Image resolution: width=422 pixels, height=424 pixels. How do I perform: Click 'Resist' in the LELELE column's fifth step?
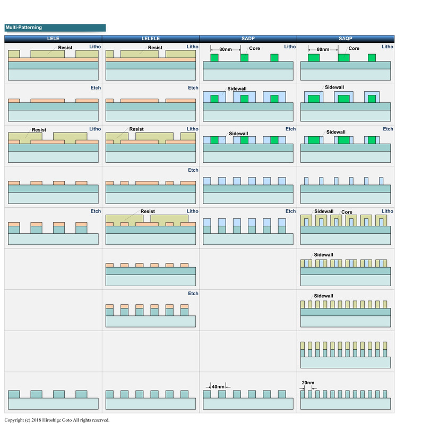click(x=148, y=211)
